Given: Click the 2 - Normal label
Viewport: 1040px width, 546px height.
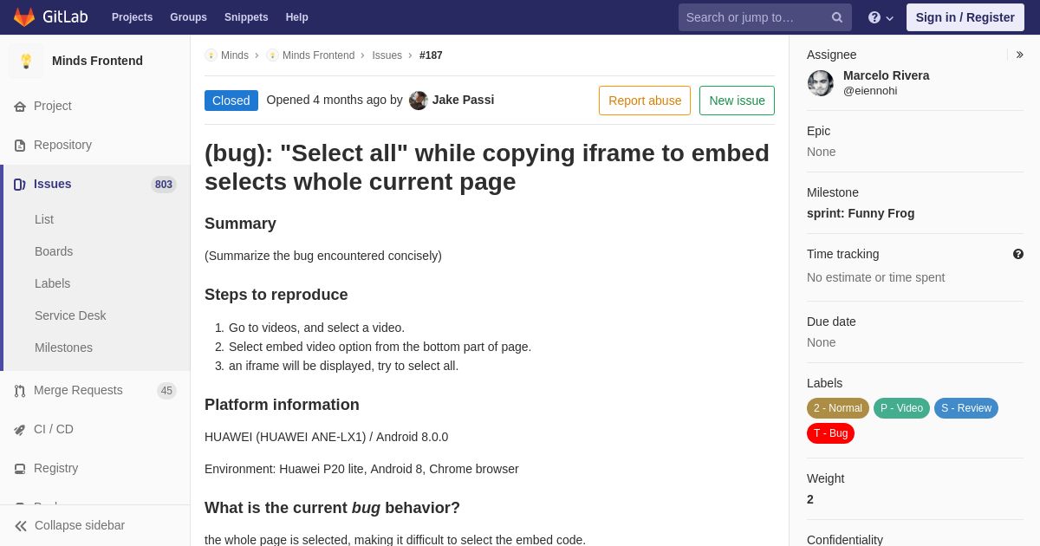Looking at the screenshot, I should [838, 408].
